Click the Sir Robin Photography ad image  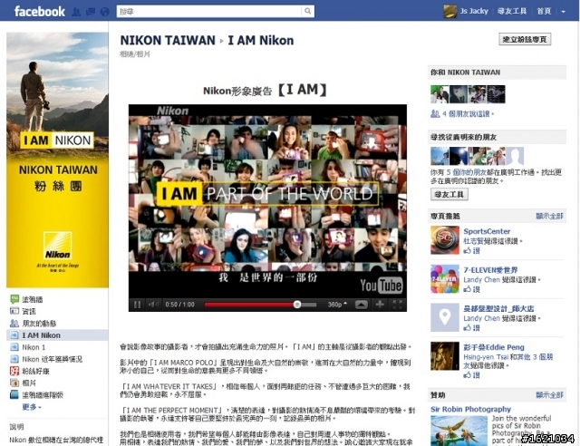(x=459, y=431)
